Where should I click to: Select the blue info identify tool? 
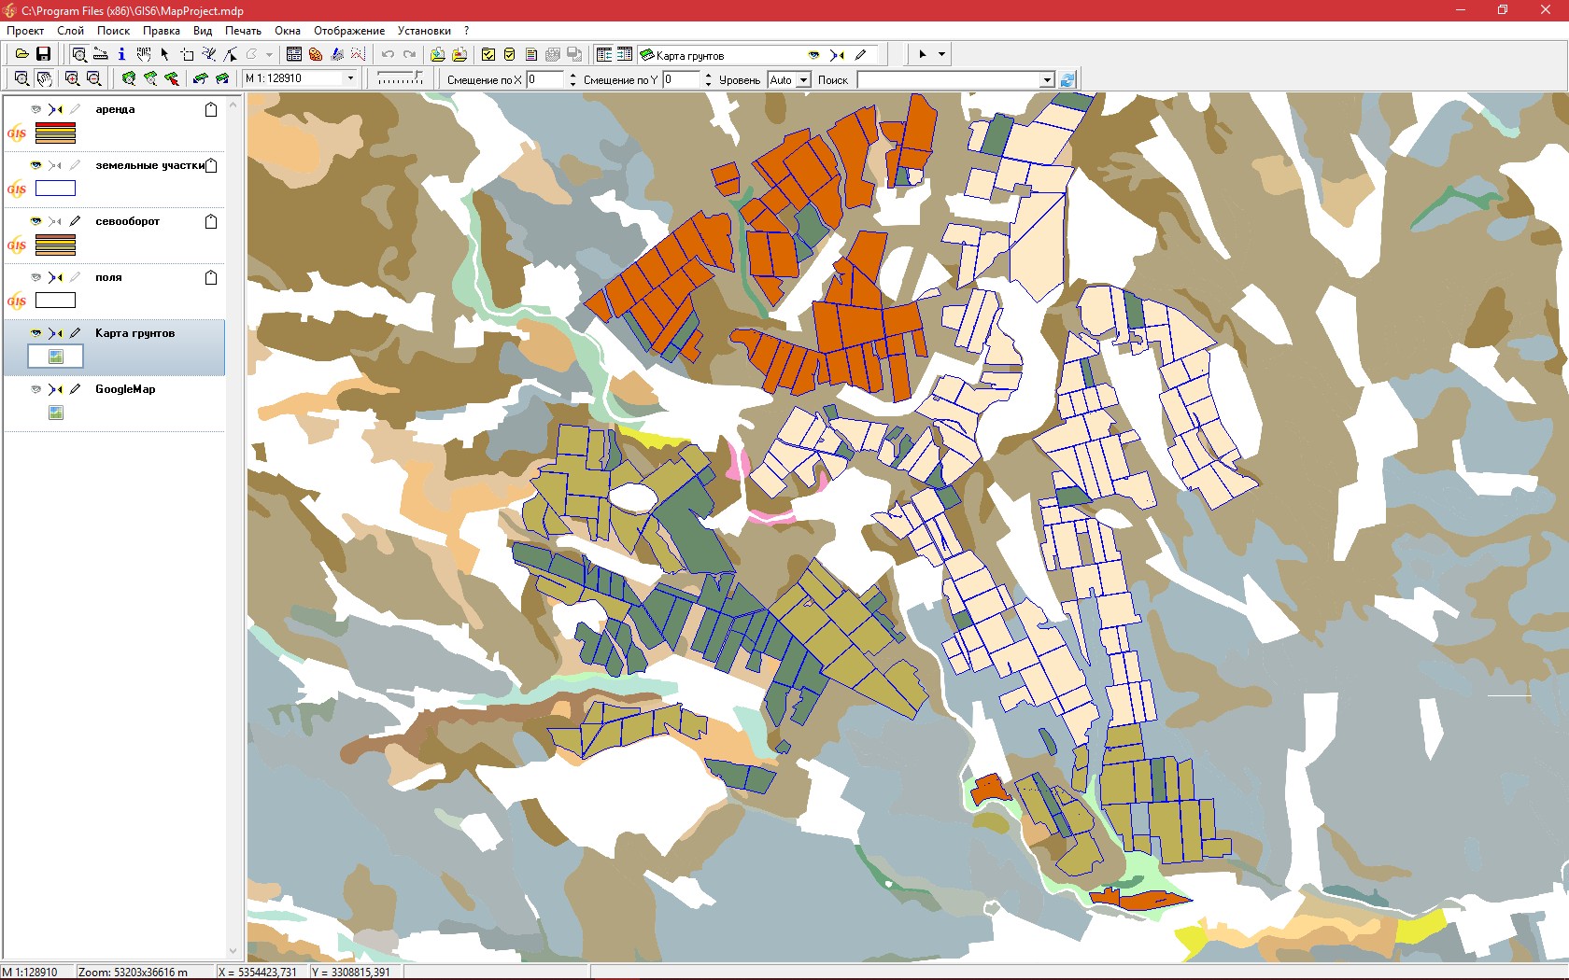pyautogui.click(x=121, y=54)
